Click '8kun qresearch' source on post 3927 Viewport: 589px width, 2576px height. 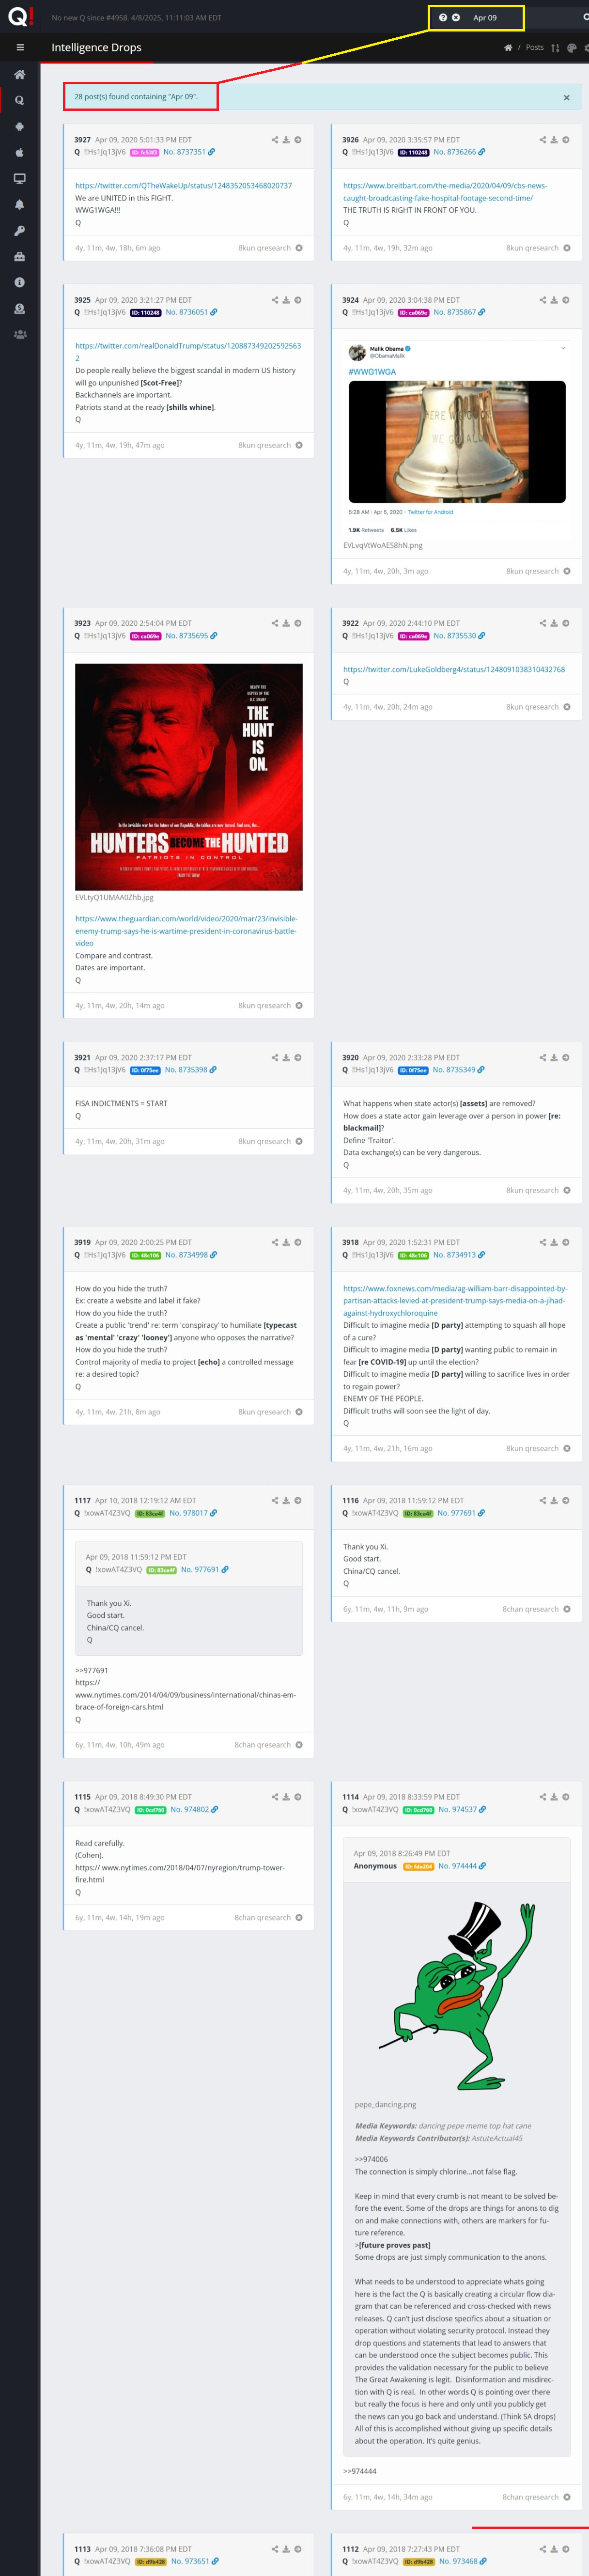pyautogui.click(x=264, y=248)
